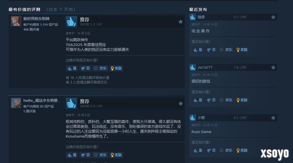The image size is (293, 163).
Task: Click the star icon on hoRo_魔法少女's review
Action: tap(180, 103)
